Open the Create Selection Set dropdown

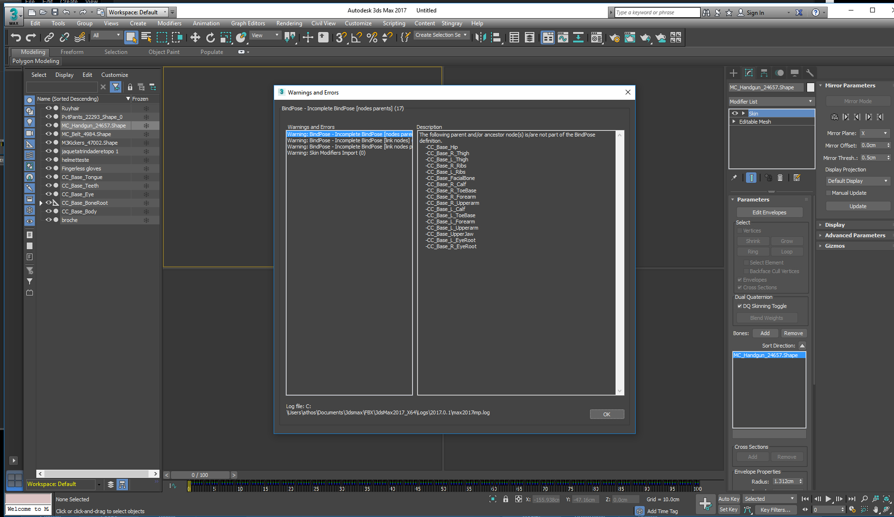[x=441, y=35]
